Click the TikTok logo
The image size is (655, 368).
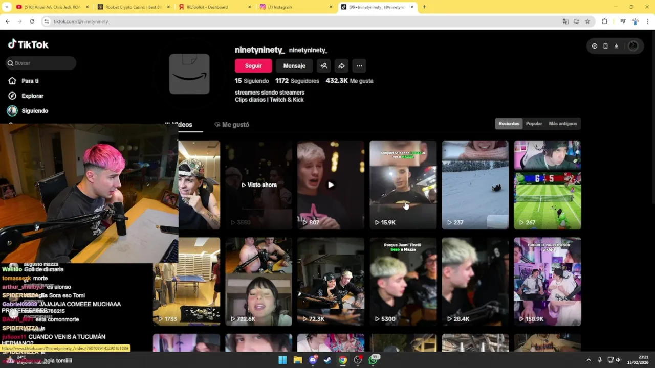(x=28, y=44)
